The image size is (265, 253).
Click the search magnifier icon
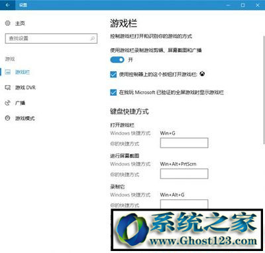[x=93, y=39]
